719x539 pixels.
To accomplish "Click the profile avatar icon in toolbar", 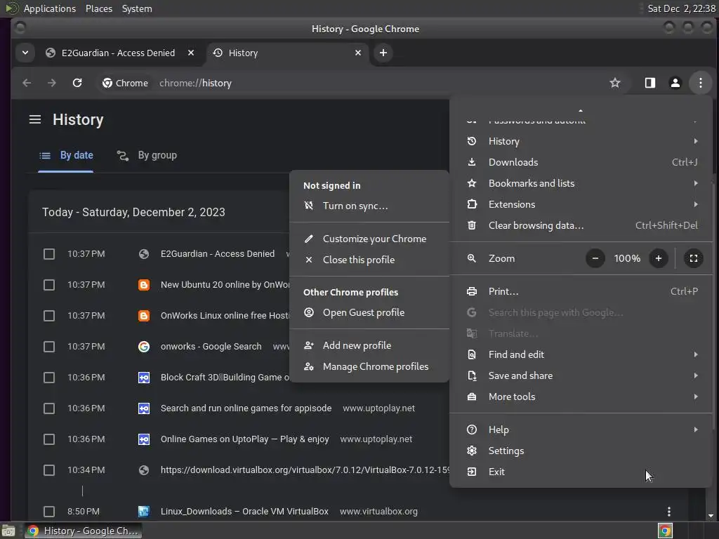I will click(x=675, y=83).
